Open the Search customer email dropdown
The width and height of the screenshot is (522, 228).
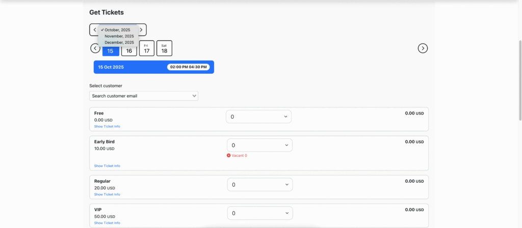coord(144,96)
